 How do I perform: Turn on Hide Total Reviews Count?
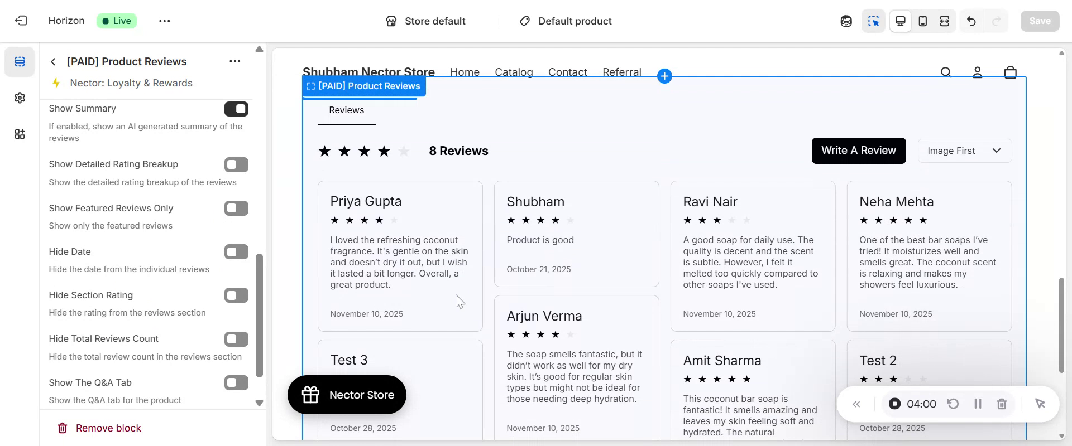[236, 339]
